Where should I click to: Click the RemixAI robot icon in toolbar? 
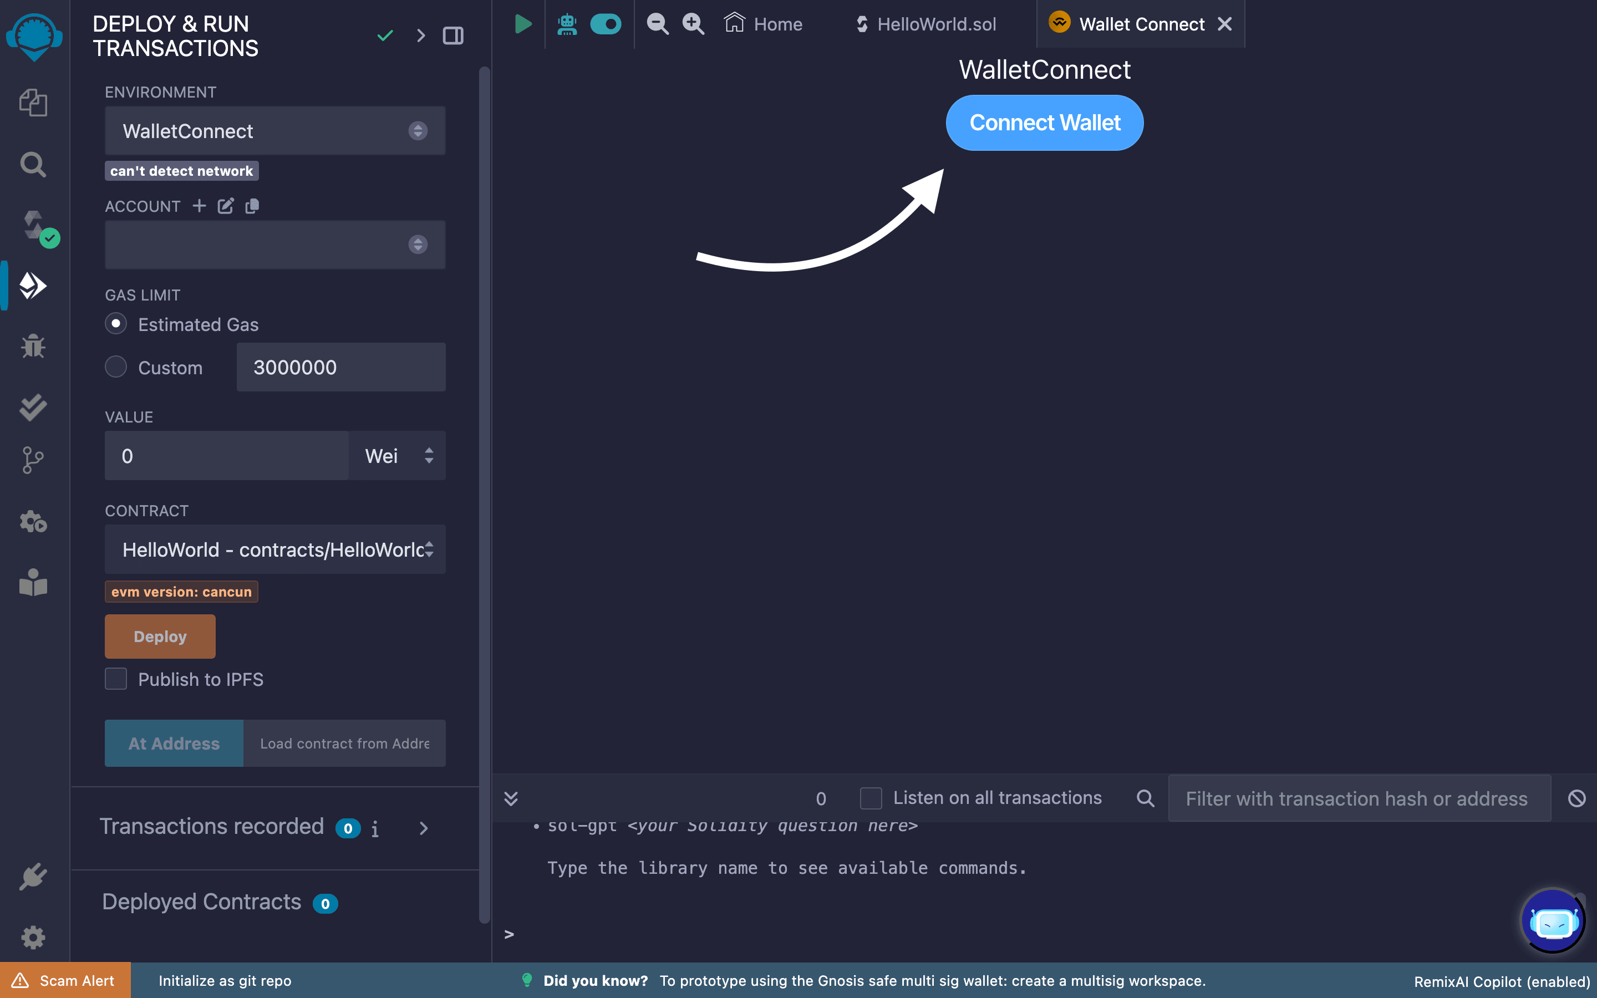pyautogui.click(x=567, y=24)
